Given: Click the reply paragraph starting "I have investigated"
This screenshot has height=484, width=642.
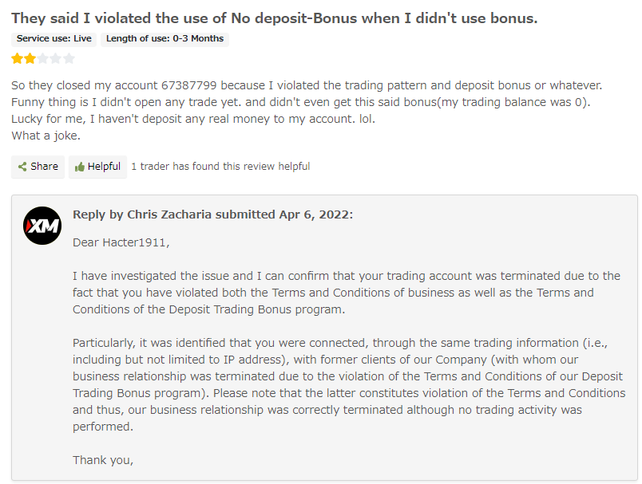Looking at the screenshot, I should tap(346, 292).
